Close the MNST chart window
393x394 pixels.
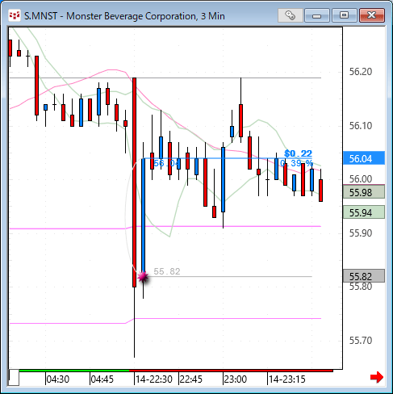[371, 15]
